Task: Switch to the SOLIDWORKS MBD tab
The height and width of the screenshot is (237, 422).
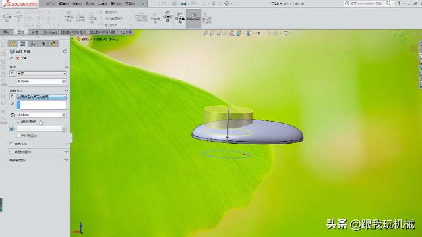Action: pyautogui.click(x=103, y=32)
